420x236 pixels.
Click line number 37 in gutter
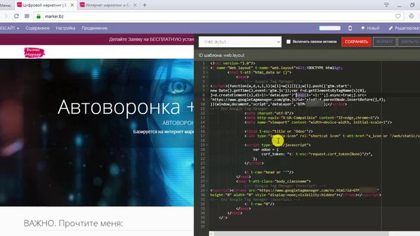point(203,227)
